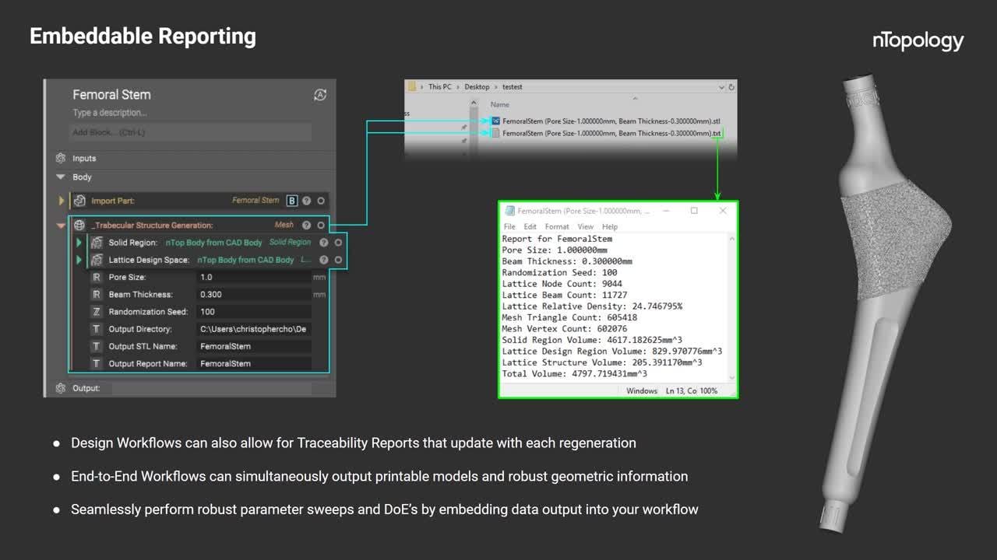Click the Output STL Name field
The width and height of the screenshot is (997, 560).
point(253,346)
